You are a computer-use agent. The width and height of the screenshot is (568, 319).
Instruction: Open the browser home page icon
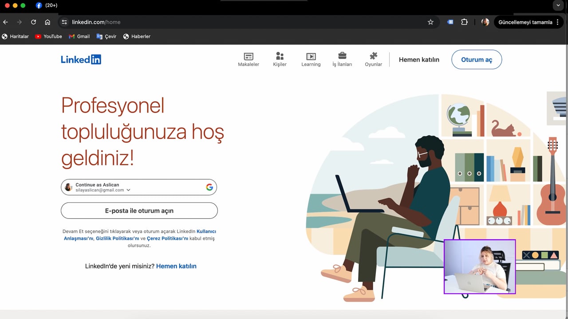coord(47,22)
